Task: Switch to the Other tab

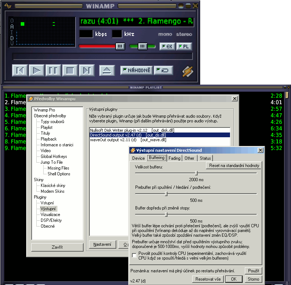Action: tap(189, 158)
